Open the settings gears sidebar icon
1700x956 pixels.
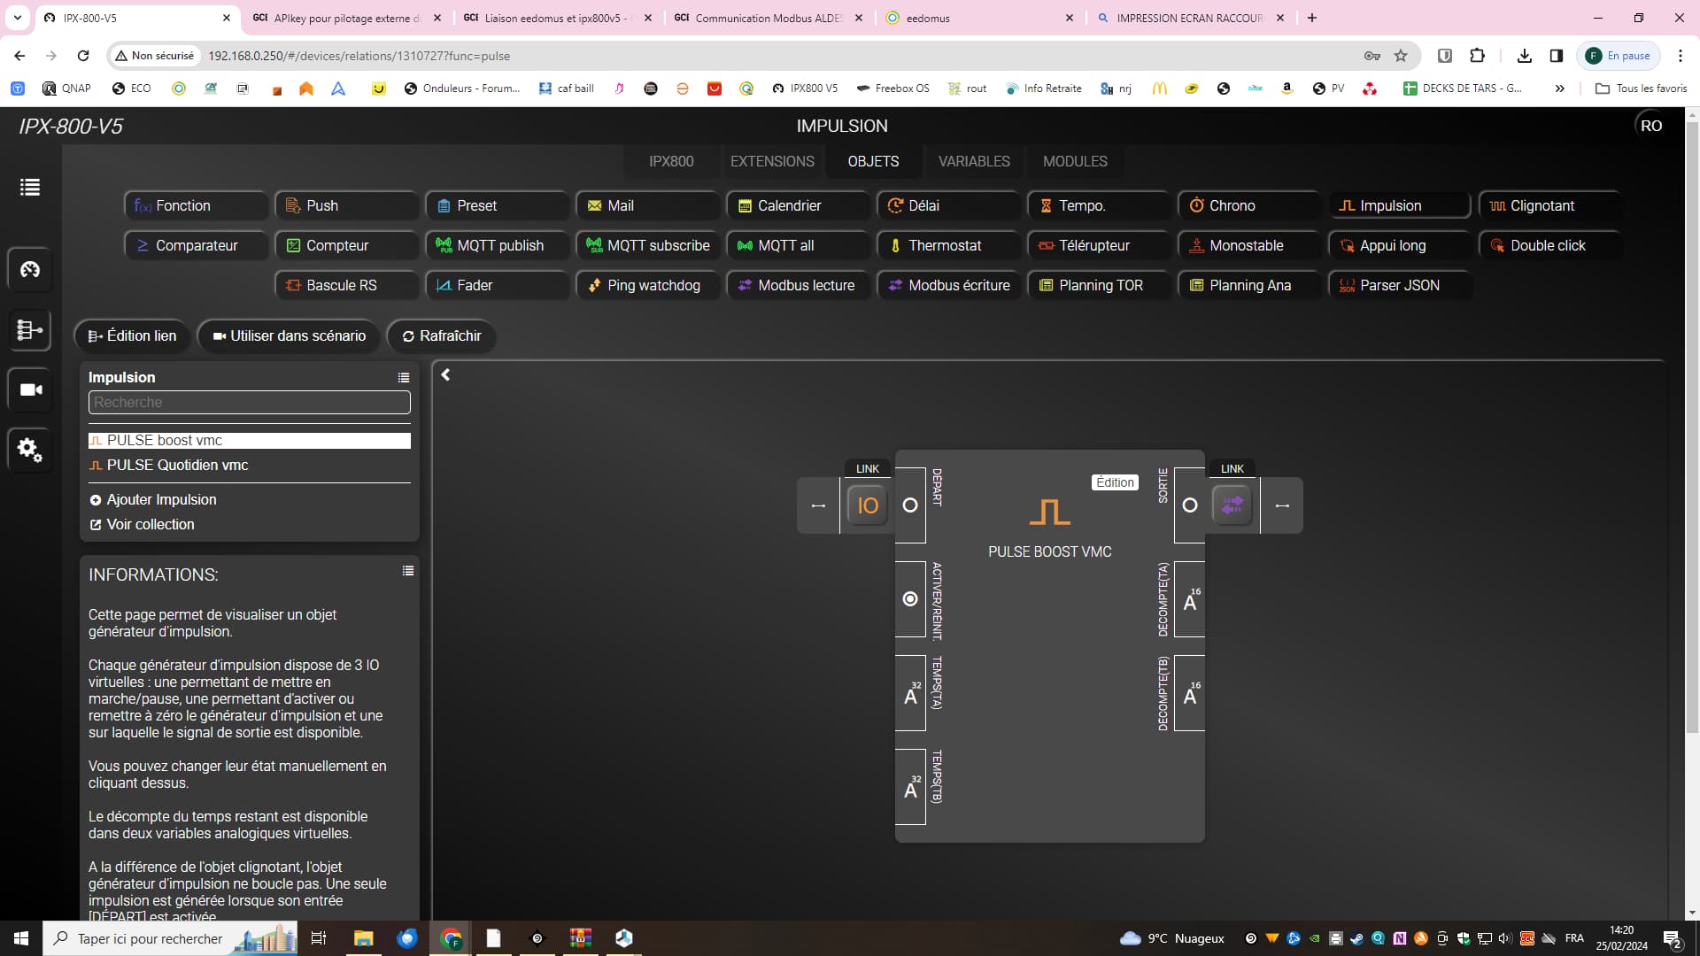(30, 450)
